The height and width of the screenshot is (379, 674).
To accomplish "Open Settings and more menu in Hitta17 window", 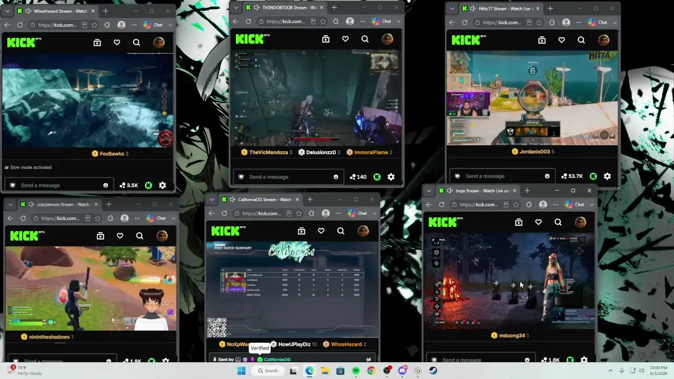I will (x=579, y=23).
